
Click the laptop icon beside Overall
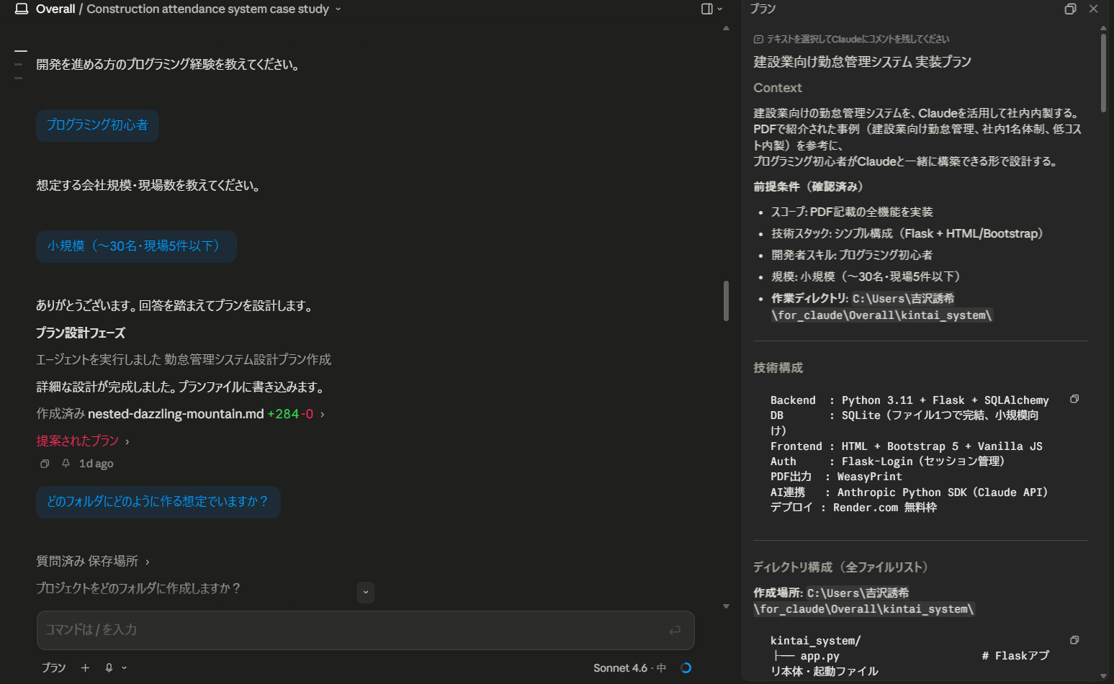tap(22, 9)
